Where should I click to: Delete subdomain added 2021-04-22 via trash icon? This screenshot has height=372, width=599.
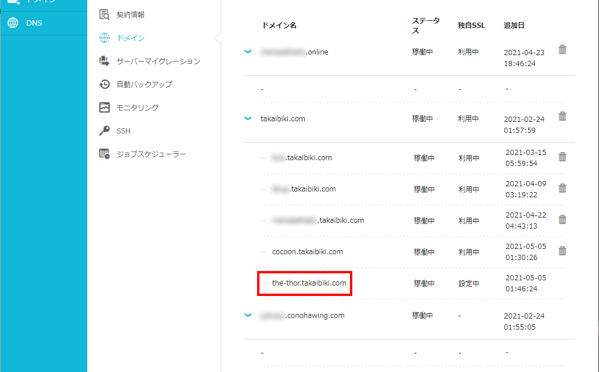(562, 219)
